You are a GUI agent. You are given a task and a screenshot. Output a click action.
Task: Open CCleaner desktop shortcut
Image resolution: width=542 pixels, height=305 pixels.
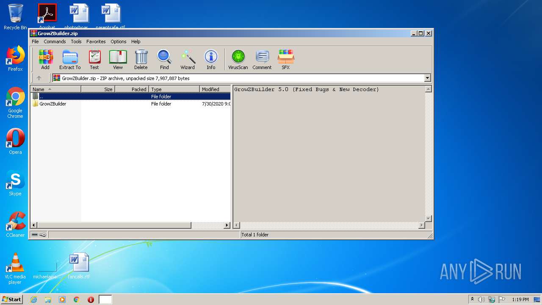pyautogui.click(x=15, y=225)
